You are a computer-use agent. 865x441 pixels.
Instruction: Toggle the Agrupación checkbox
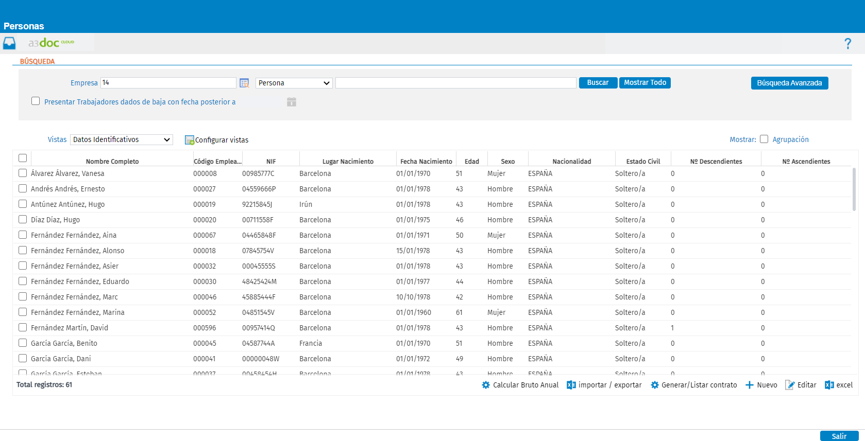click(764, 139)
